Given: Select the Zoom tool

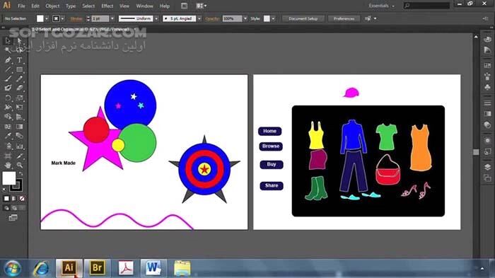Looking at the screenshot, I should (x=20, y=165).
